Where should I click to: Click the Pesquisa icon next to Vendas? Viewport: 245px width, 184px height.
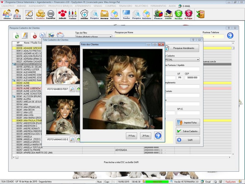pos(136,14)
